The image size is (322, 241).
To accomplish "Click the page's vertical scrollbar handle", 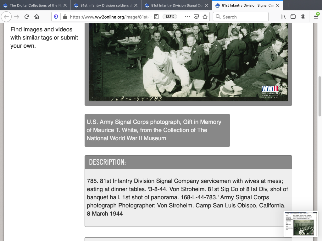I will (x=320, y=96).
